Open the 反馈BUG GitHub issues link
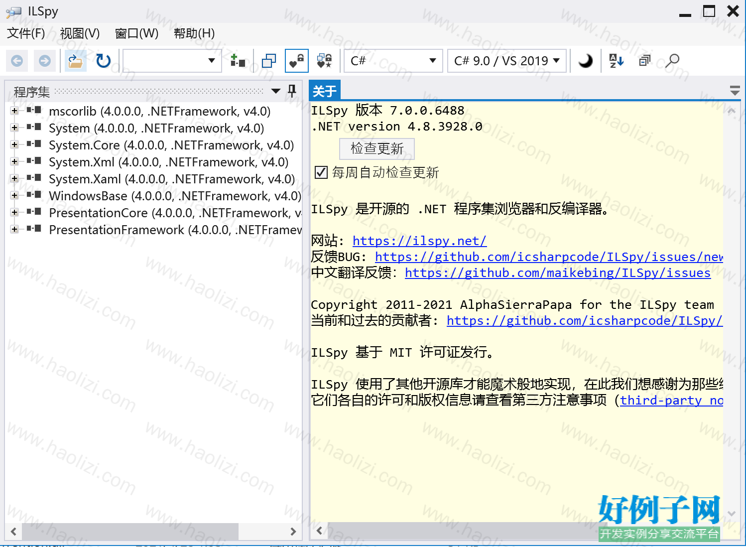746x547 pixels. point(549,257)
